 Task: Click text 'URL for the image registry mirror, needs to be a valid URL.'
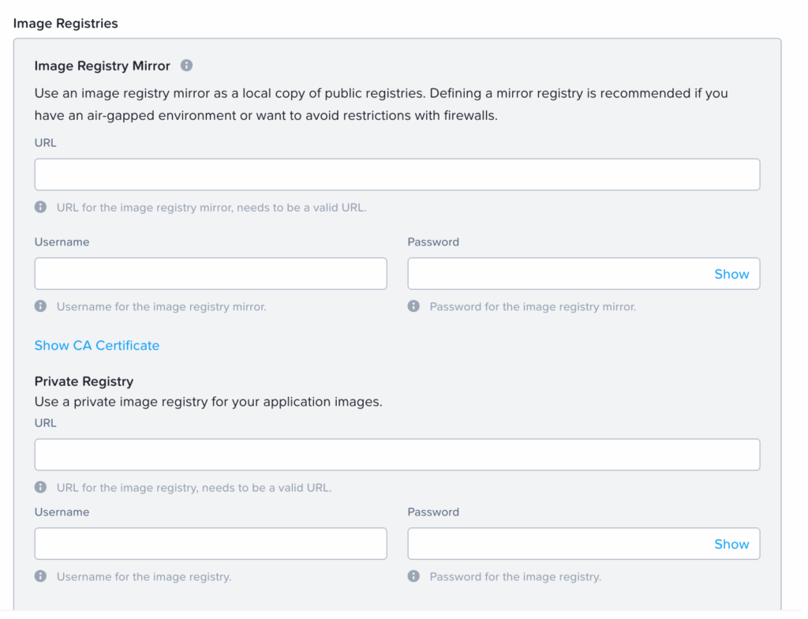(x=211, y=208)
